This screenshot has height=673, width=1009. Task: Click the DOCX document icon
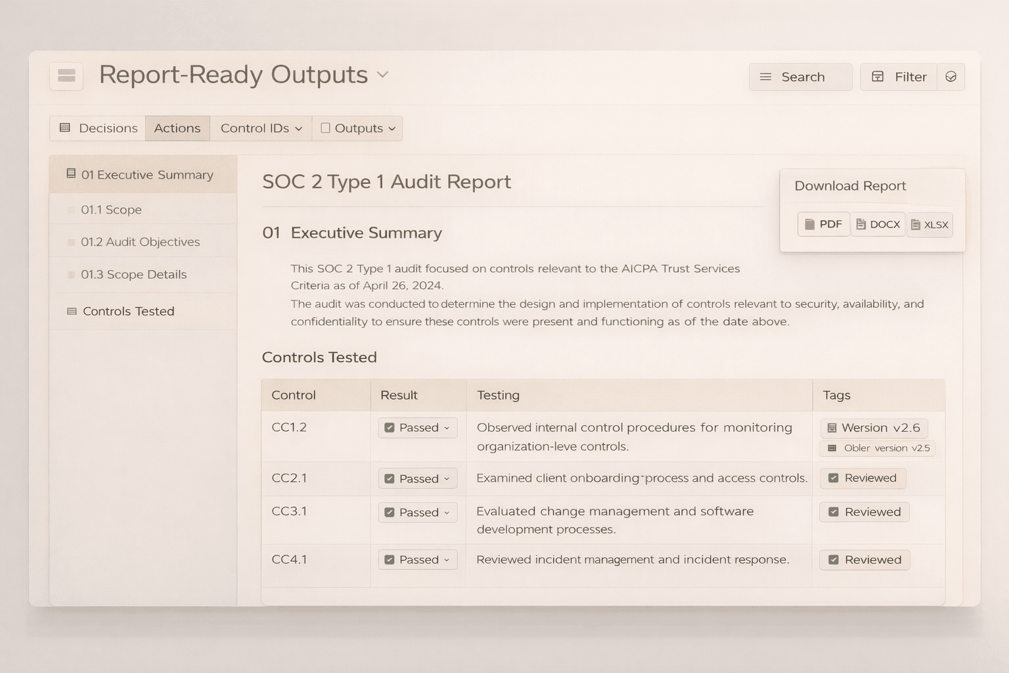860,223
